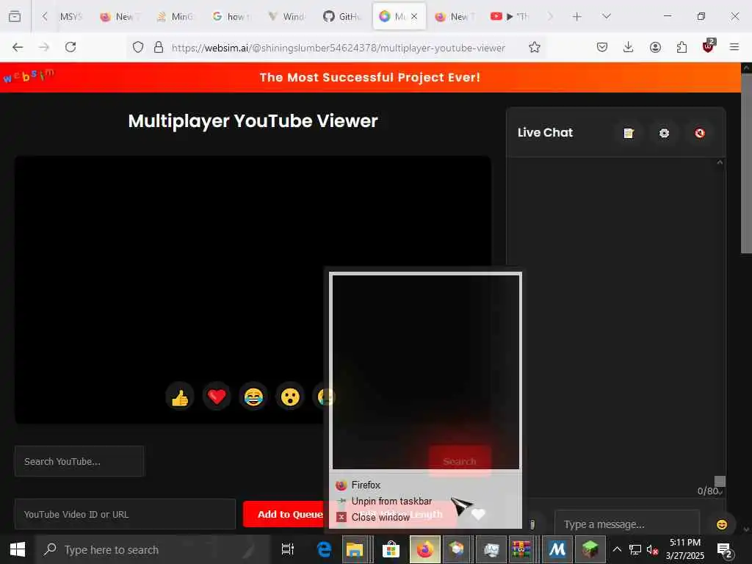This screenshot has width=752, height=564.
Task: Open the notes icon in Live Chat header
Action: (629, 133)
